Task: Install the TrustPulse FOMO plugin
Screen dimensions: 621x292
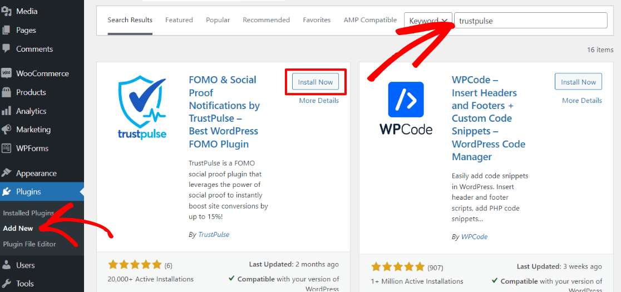Action: [x=316, y=82]
